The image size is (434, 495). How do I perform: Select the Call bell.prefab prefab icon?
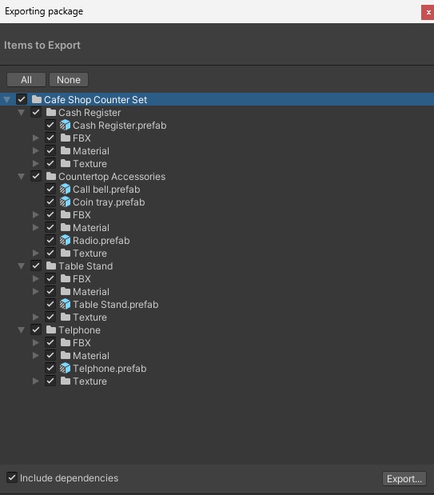click(65, 189)
